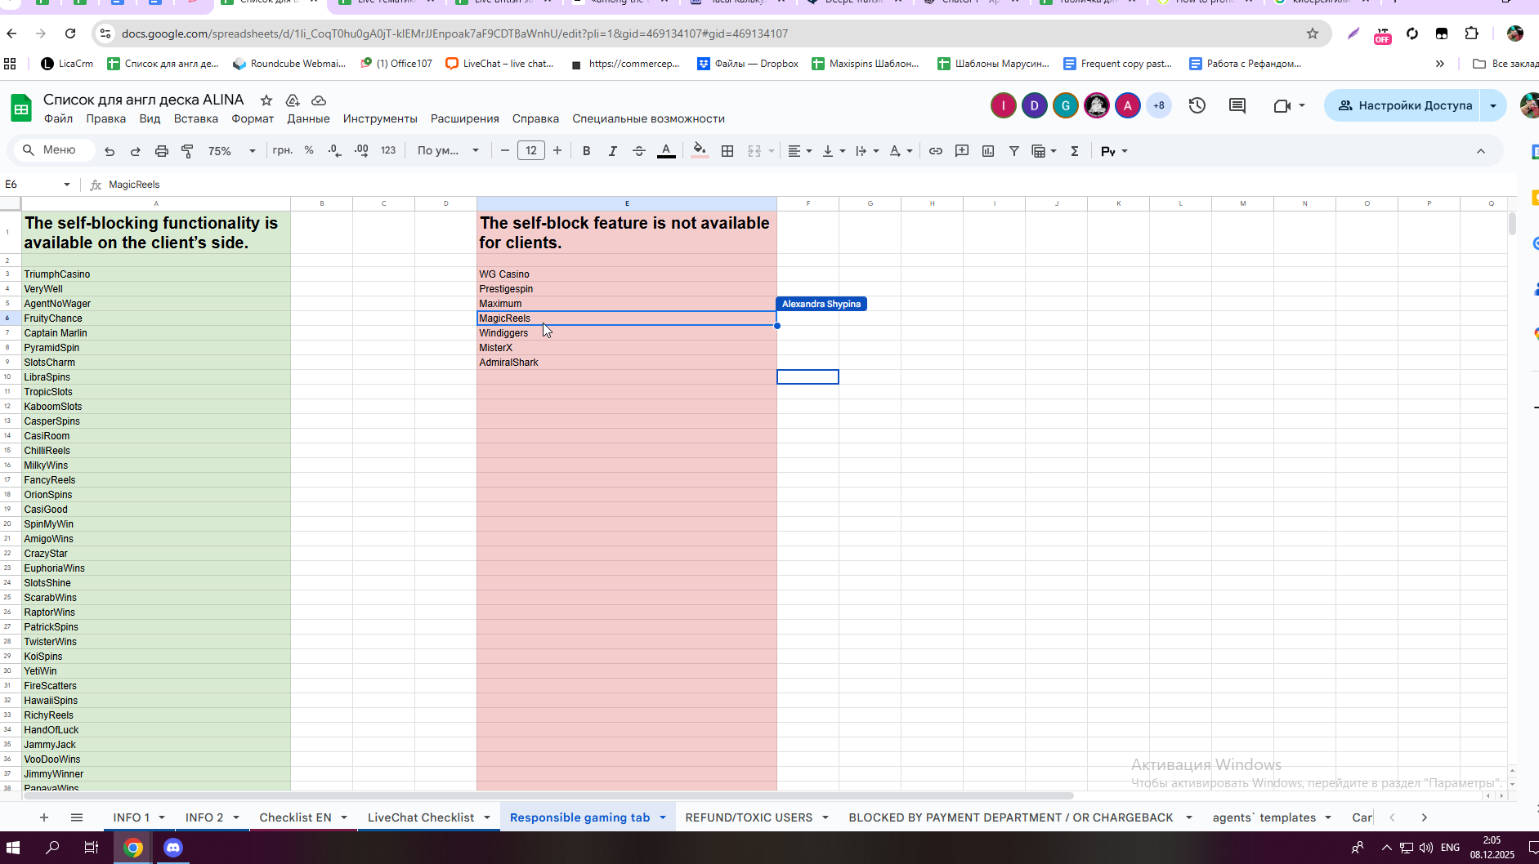Open text wrapping dropdown
This screenshot has width=1539, height=864.
pos(867,151)
